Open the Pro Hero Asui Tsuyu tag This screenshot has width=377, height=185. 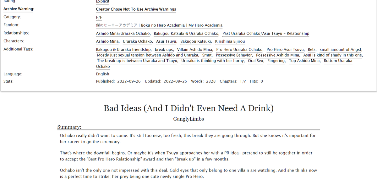285,50
